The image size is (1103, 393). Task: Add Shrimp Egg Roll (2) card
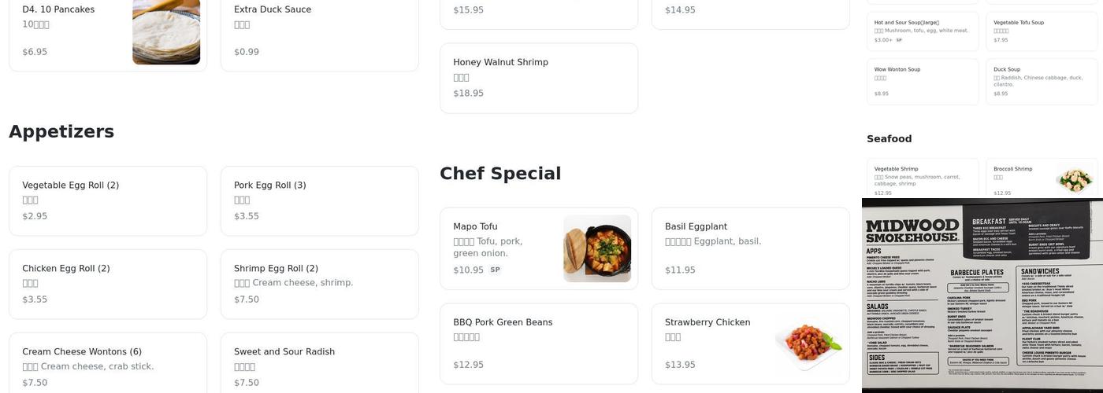click(x=319, y=284)
